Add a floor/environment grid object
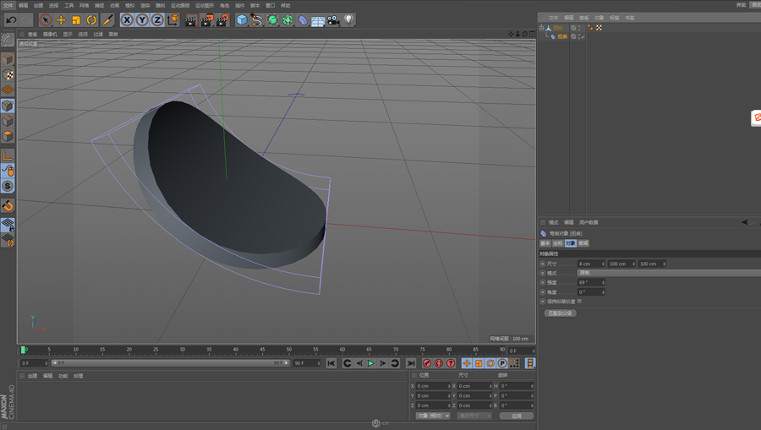 [318, 21]
